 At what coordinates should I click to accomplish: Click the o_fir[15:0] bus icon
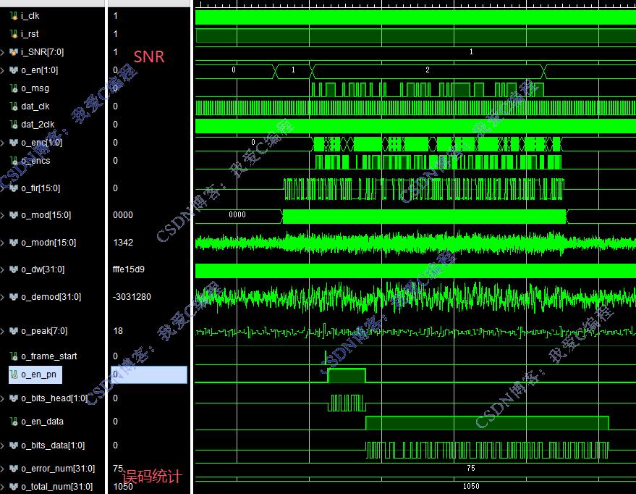coord(14,188)
